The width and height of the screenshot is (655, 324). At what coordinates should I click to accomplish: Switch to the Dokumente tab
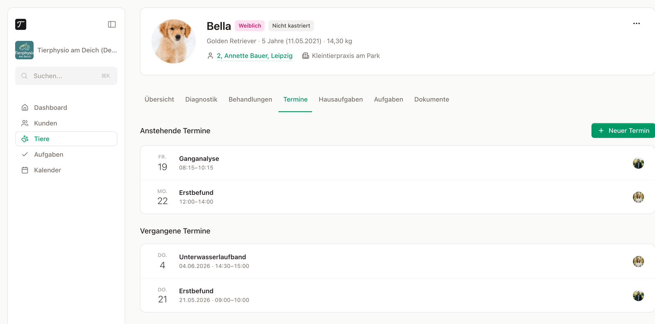[x=431, y=99]
